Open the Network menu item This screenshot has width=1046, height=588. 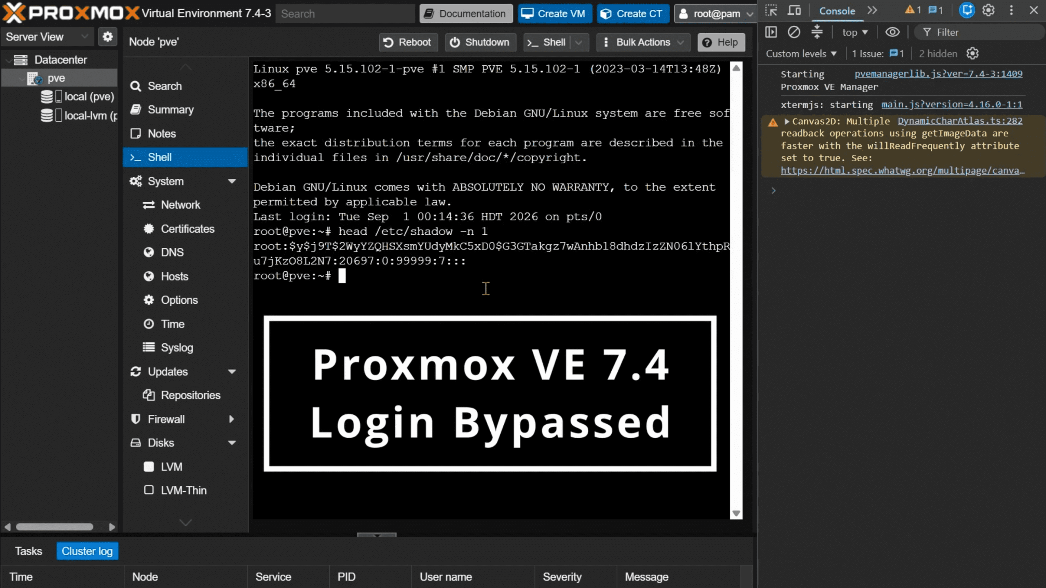[185, 205]
